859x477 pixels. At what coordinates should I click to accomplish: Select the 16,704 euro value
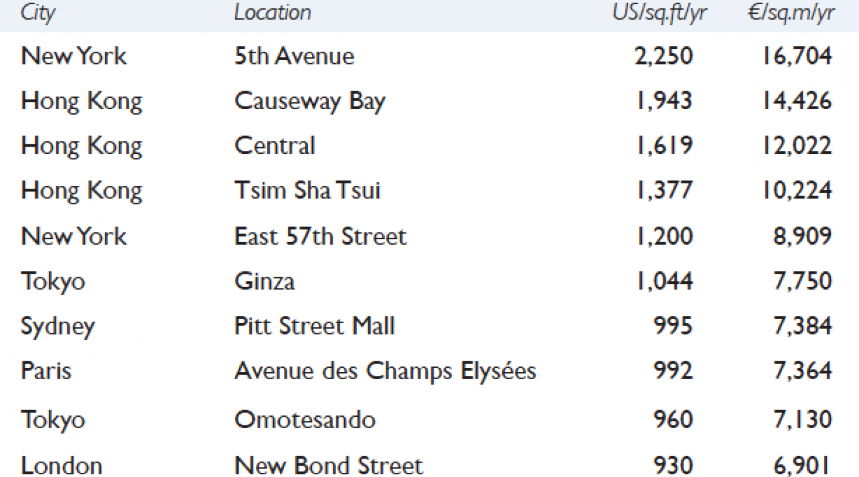click(796, 57)
